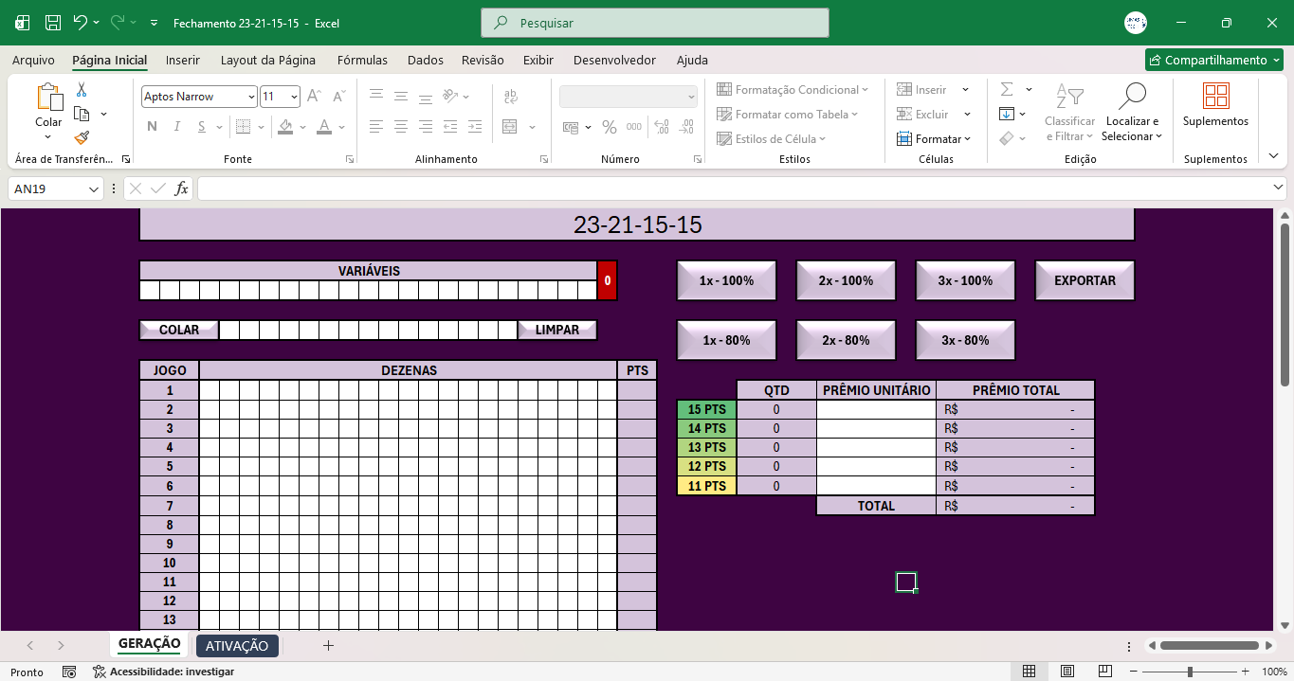This screenshot has height=681, width=1294.
Task: Click the macro recording icon in status bar
Action: point(69,672)
